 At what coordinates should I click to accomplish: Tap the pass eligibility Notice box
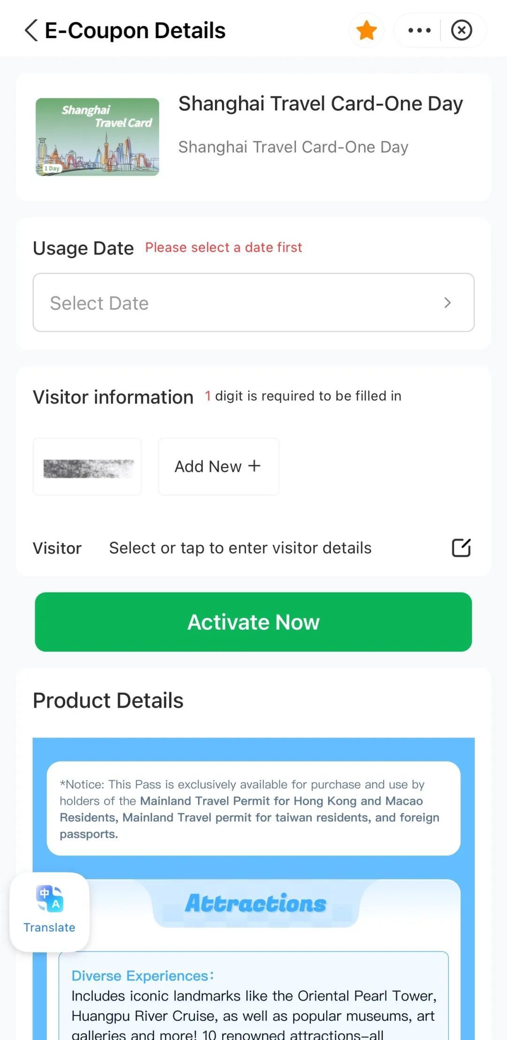pyautogui.click(x=253, y=809)
